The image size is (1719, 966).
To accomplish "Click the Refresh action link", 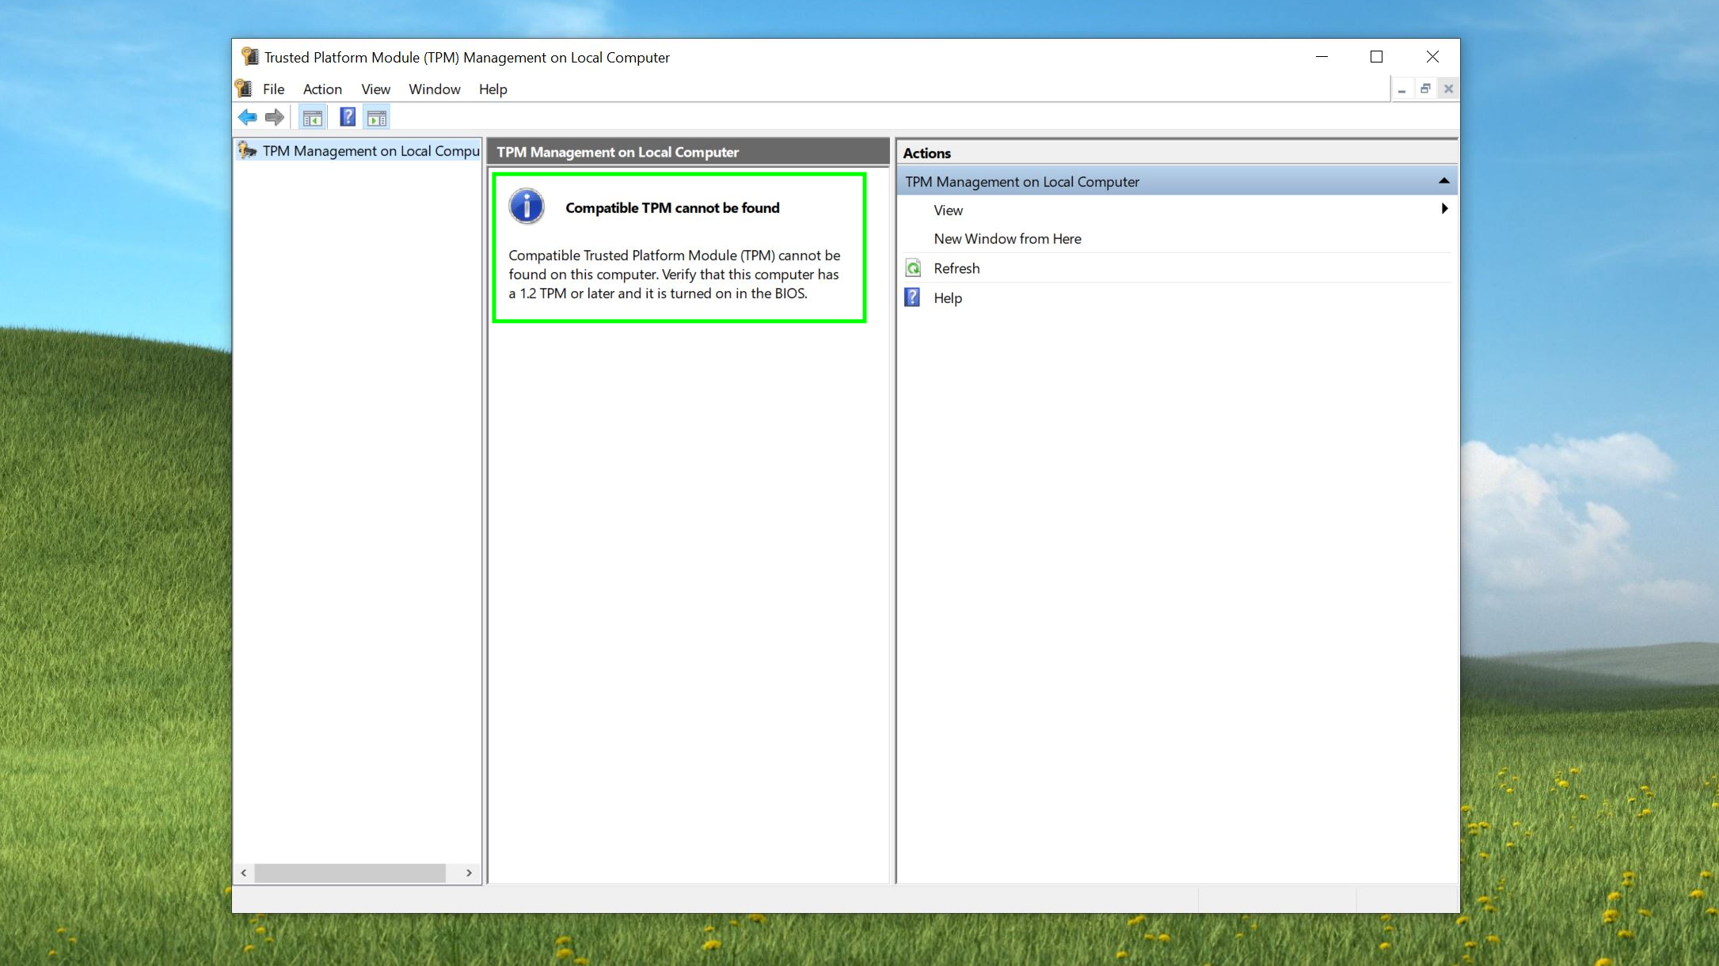I will tap(956, 268).
